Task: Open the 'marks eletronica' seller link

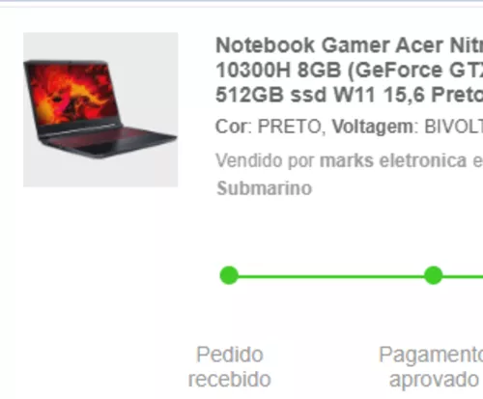Action: click(393, 160)
